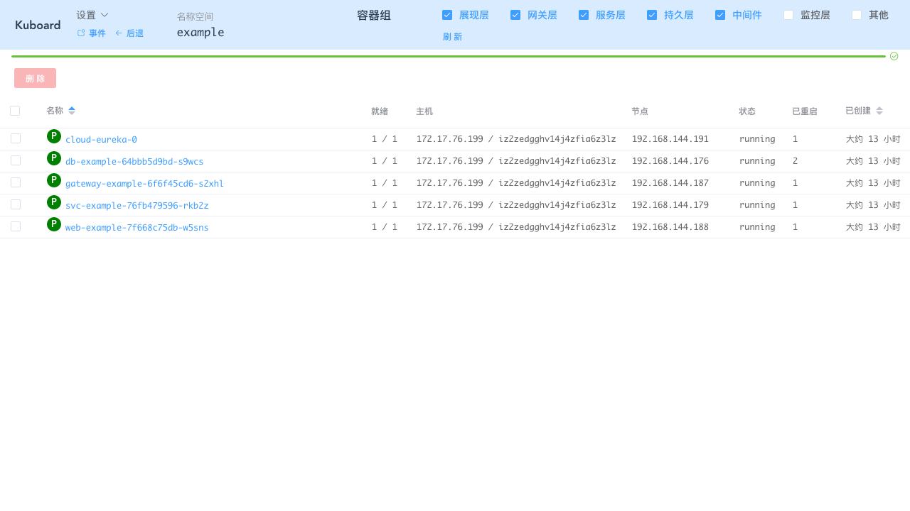The height and width of the screenshot is (511, 910).
Task: Sort pods by 已创建 column arrows
Action: [879, 111]
